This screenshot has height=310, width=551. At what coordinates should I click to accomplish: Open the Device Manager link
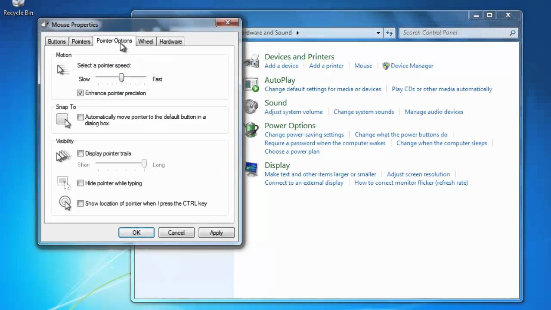pos(412,66)
